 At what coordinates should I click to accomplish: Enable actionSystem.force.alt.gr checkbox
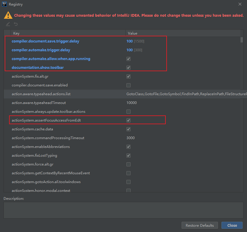point(128,164)
